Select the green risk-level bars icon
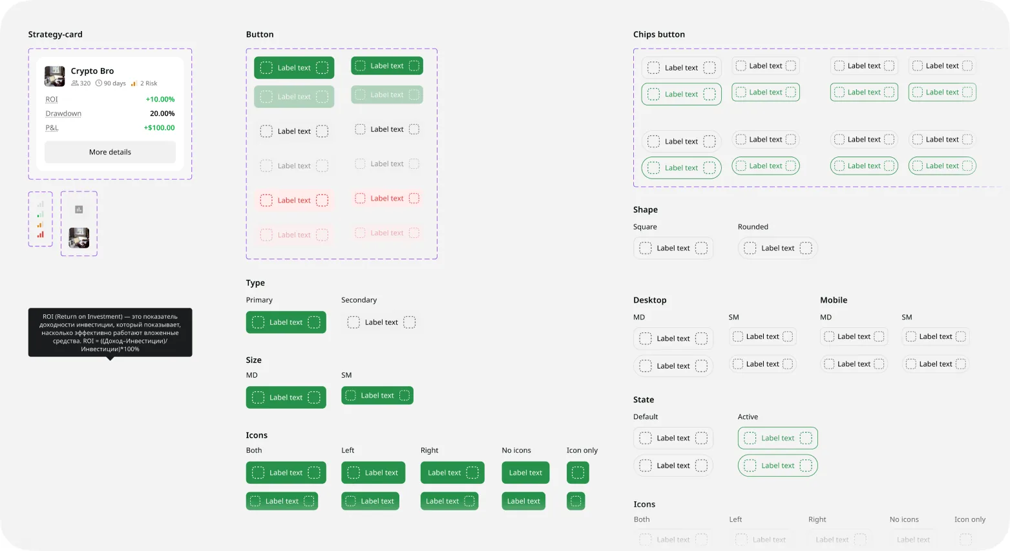Image resolution: width=1010 pixels, height=551 pixels. click(40, 214)
